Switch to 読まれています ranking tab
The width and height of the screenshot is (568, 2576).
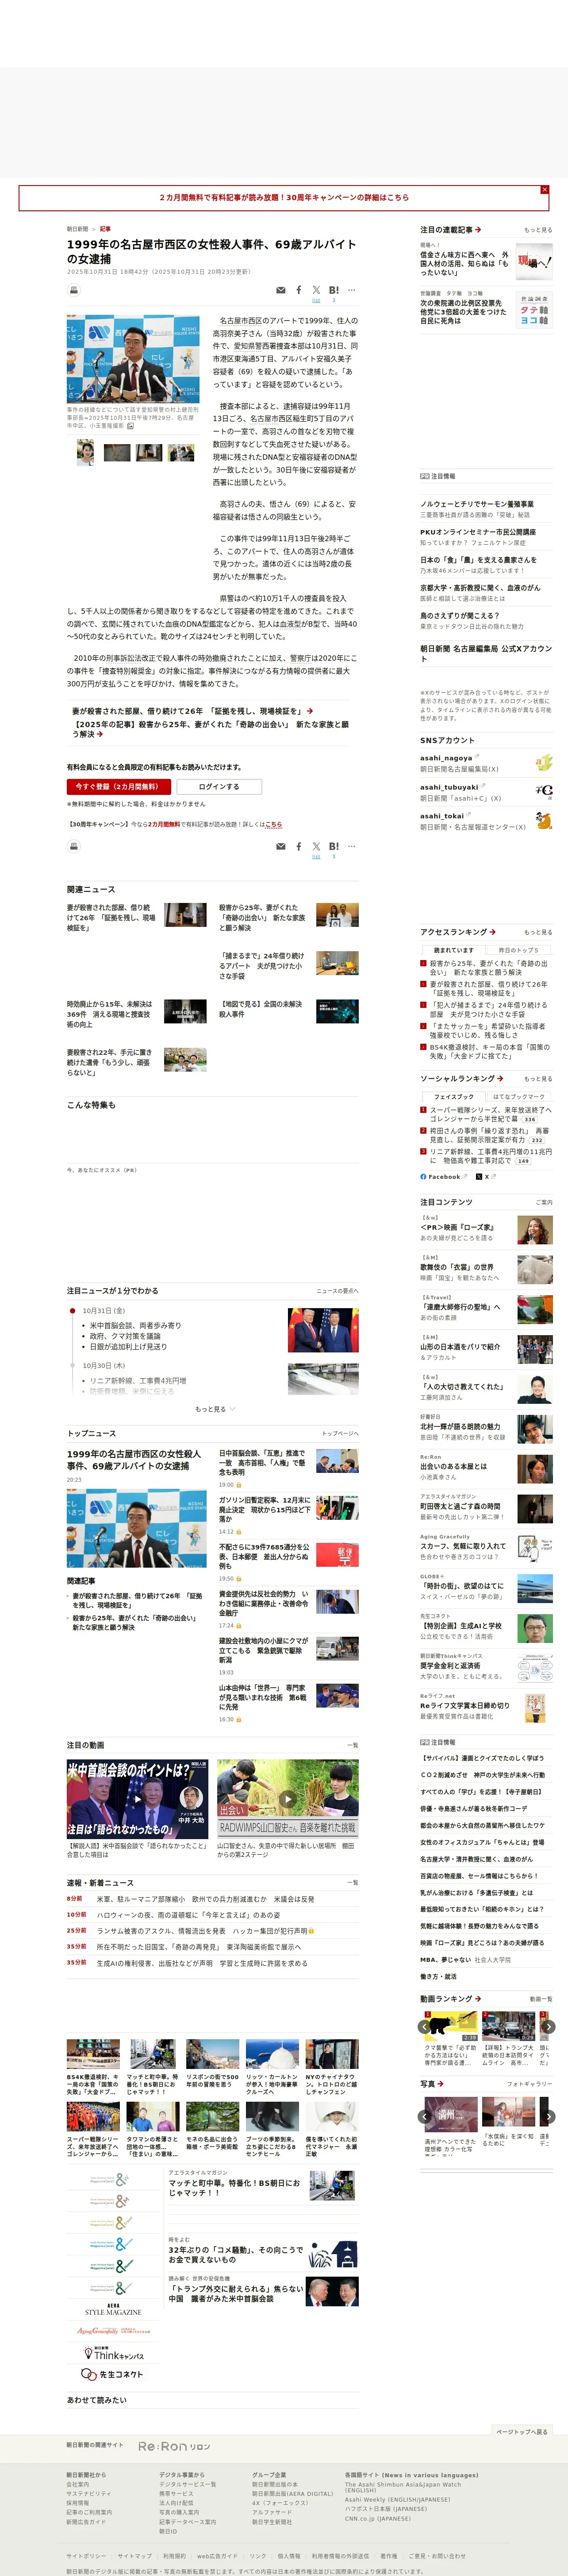454,950
